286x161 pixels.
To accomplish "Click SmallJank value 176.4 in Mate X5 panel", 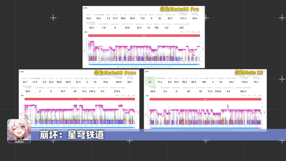I will (x=245, y=82).
